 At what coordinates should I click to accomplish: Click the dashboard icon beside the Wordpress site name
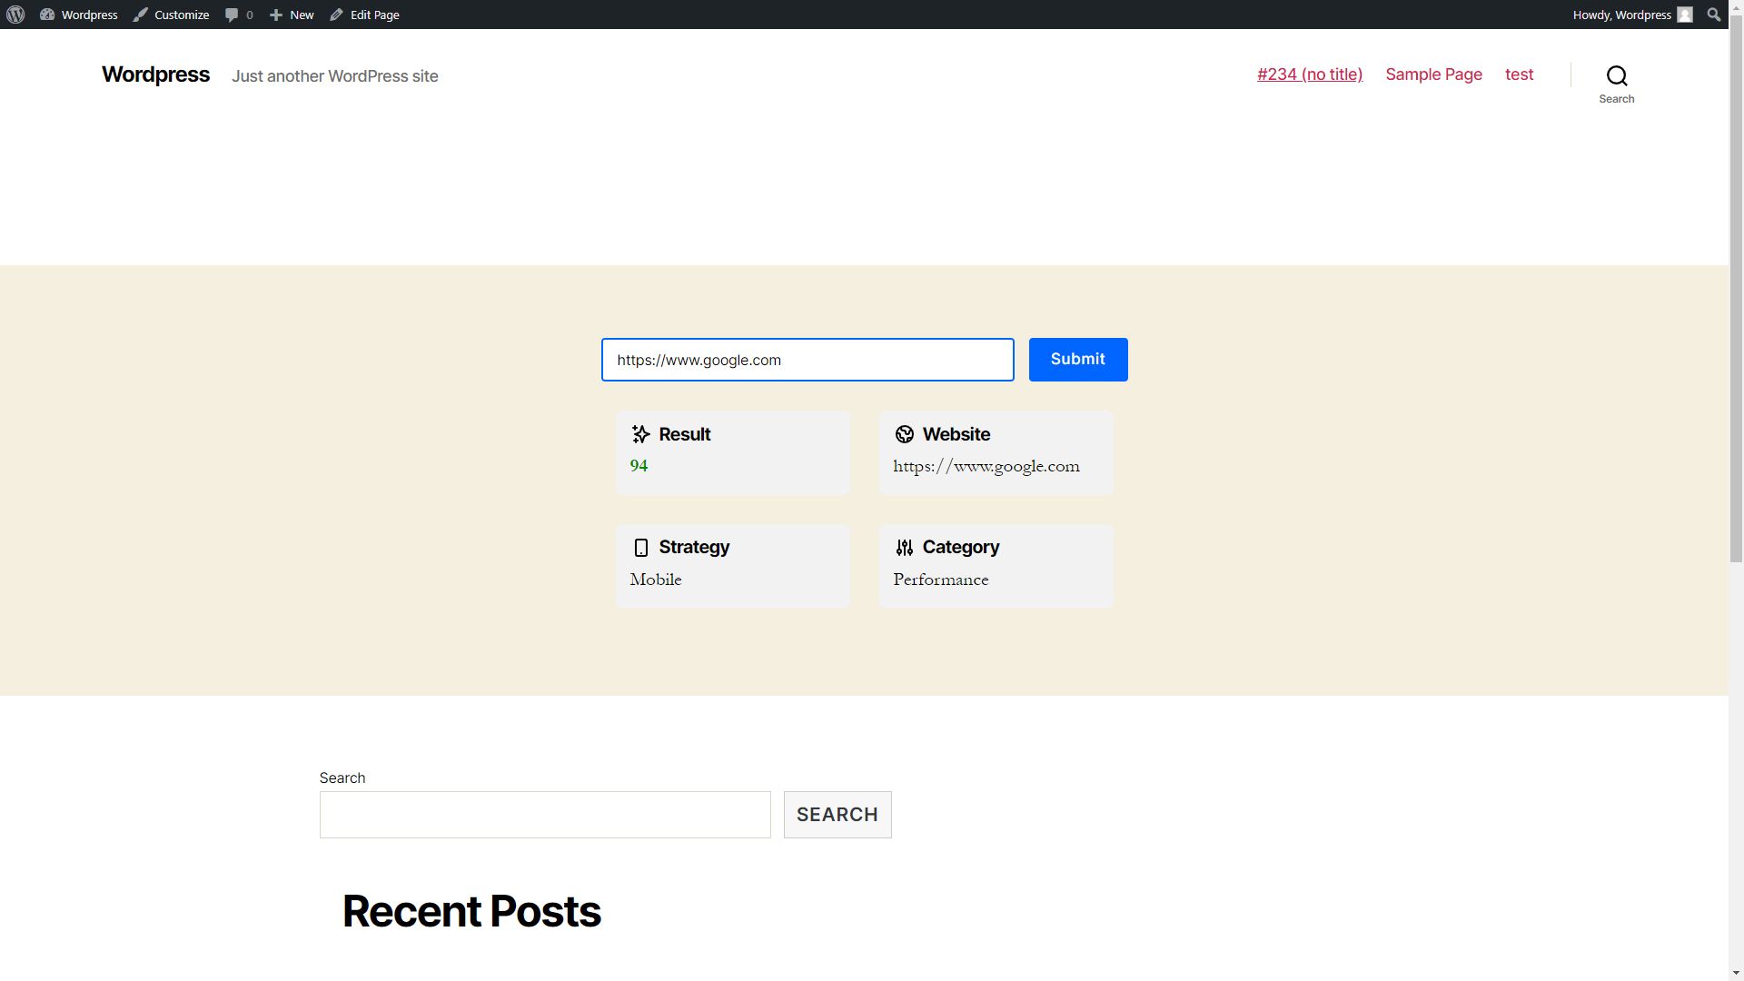[x=47, y=15]
